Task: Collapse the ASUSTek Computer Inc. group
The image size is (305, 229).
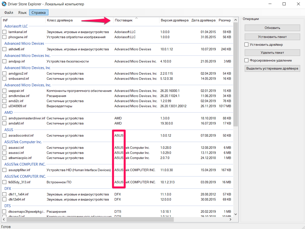Action: [23, 142]
